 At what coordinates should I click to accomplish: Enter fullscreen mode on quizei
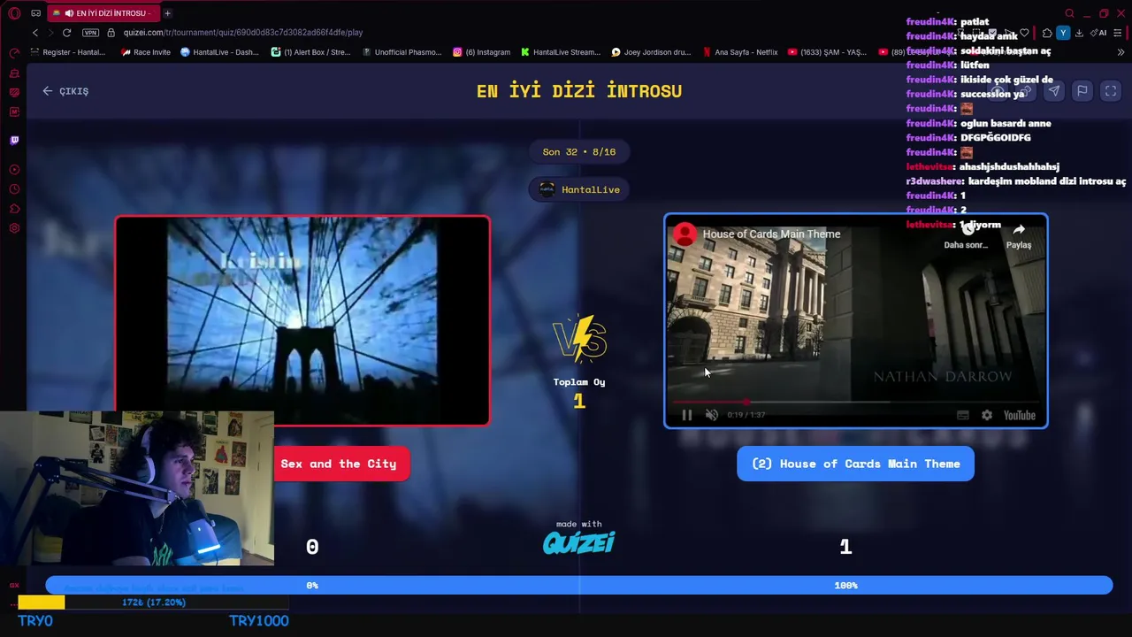click(x=1111, y=90)
